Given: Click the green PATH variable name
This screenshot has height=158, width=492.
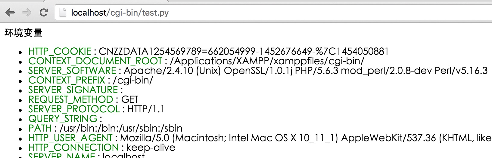Looking at the screenshot, I should tap(40, 128).
